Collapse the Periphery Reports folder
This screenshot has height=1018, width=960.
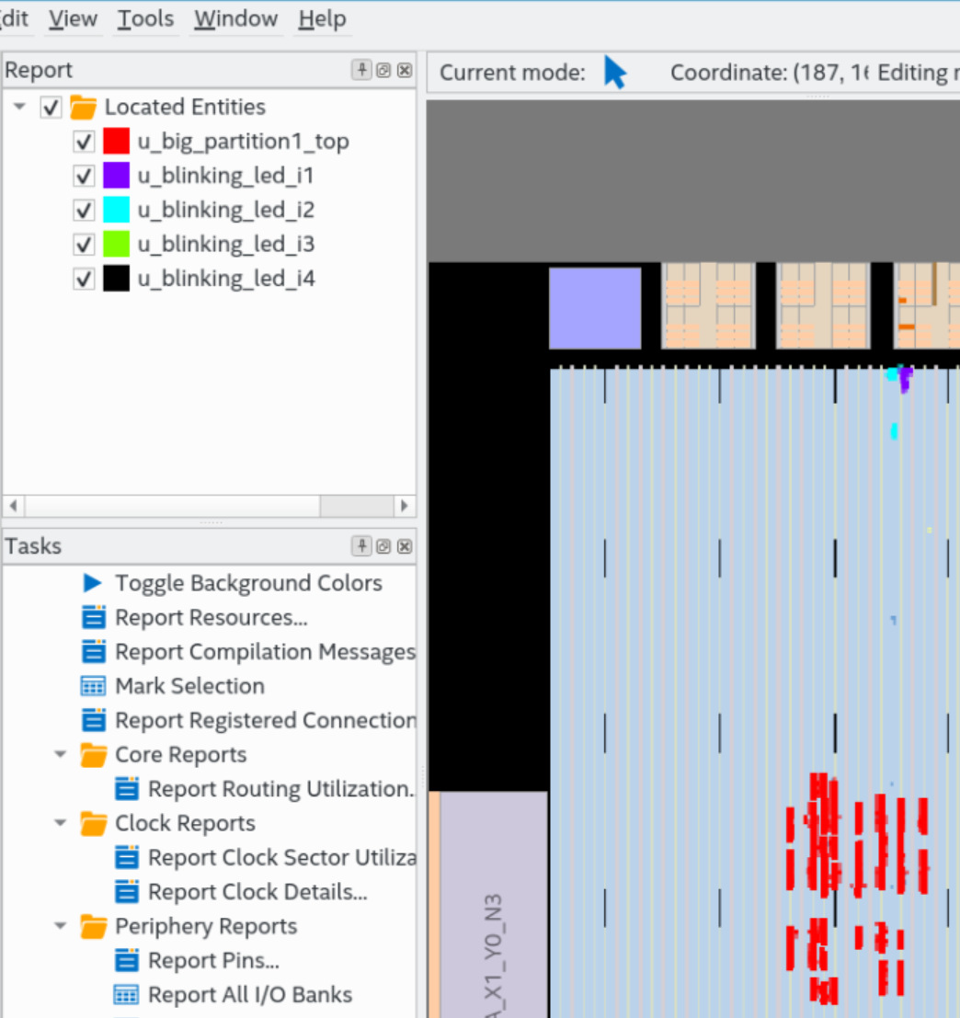pyautogui.click(x=61, y=926)
